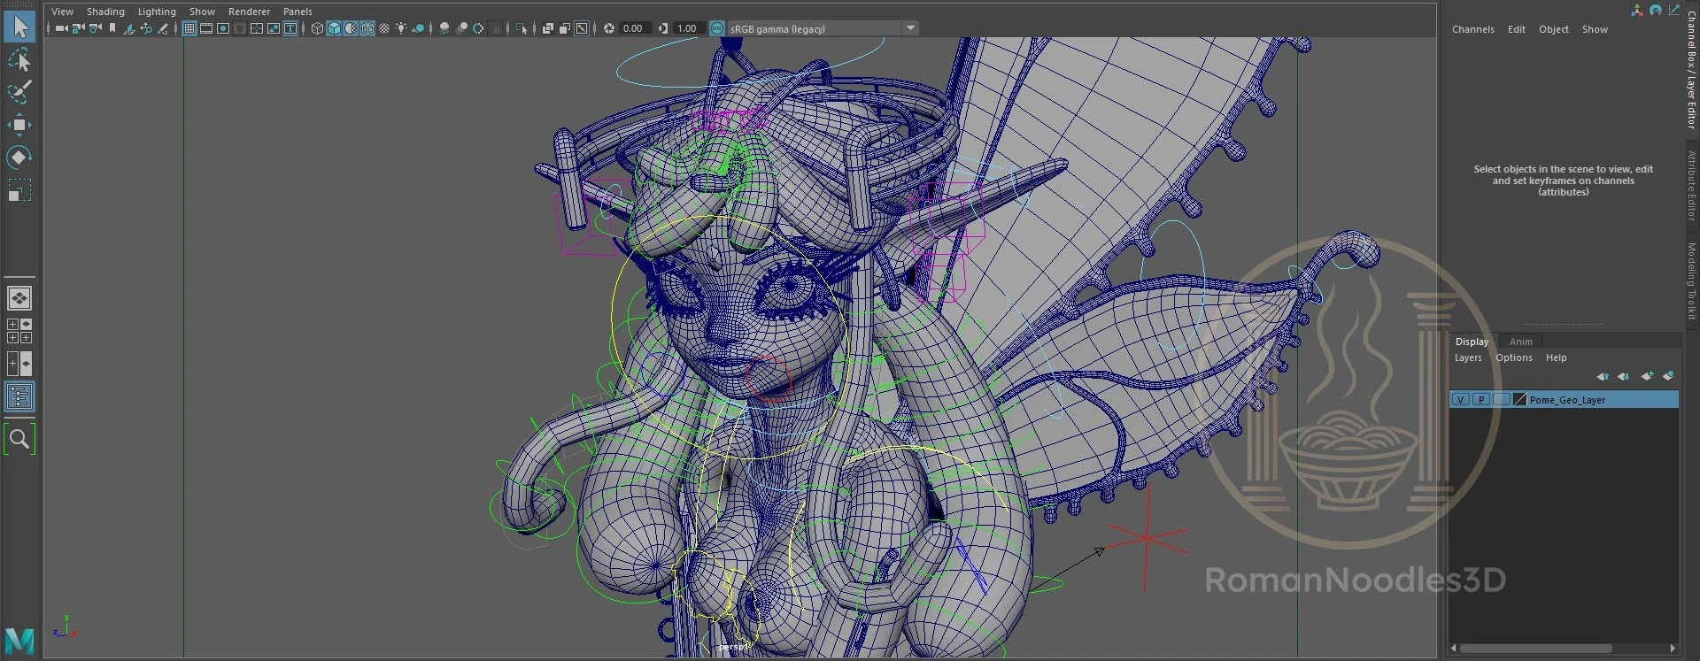Image resolution: width=1700 pixels, height=661 pixels.
Task: Click the camera Bookmarks icon
Action: pos(112,28)
